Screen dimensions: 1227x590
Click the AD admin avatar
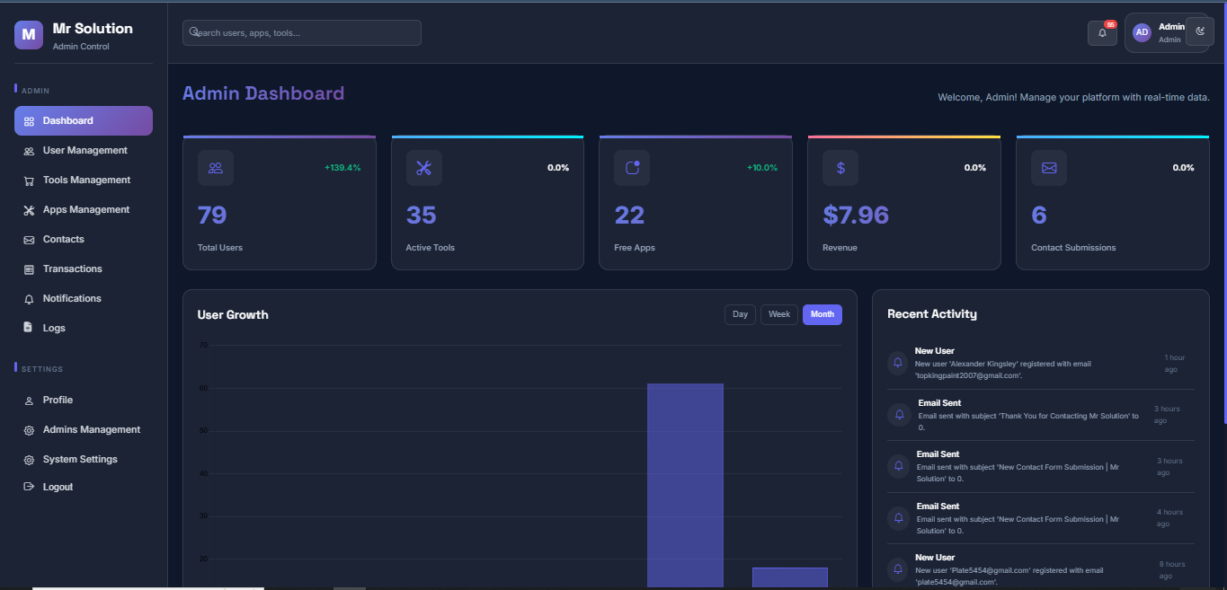click(x=1142, y=32)
